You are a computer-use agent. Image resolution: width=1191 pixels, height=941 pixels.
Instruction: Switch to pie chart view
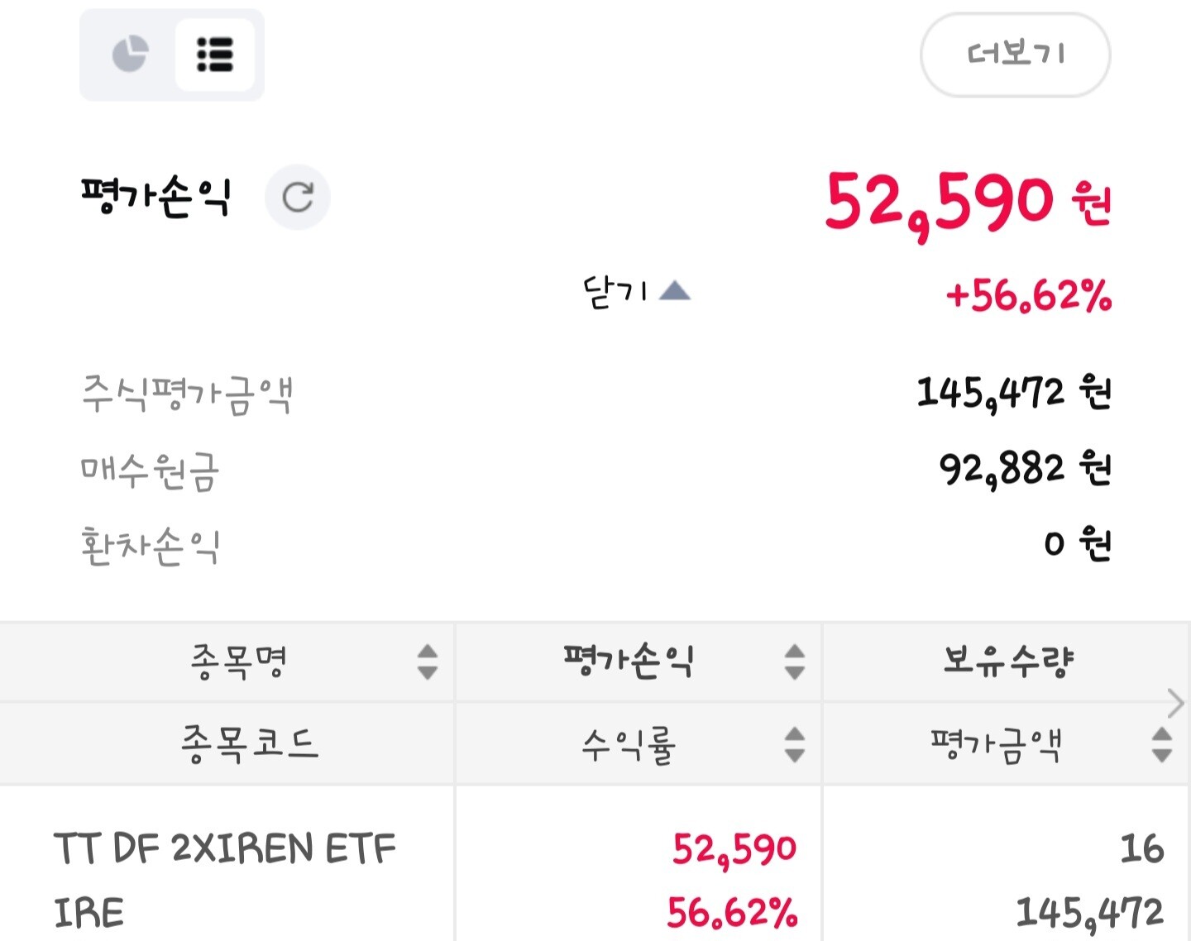click(130, 55)
